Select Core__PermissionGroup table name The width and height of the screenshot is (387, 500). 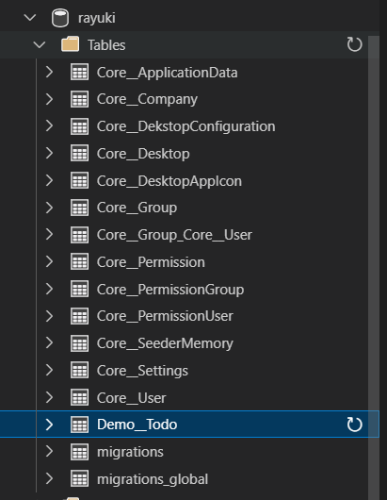coord(170,290)
